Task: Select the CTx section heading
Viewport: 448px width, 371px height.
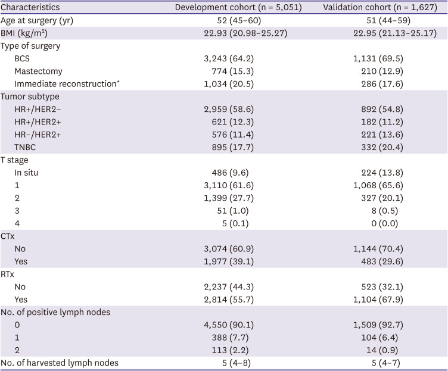Action: pyautogui.click(x=10, y=236)
